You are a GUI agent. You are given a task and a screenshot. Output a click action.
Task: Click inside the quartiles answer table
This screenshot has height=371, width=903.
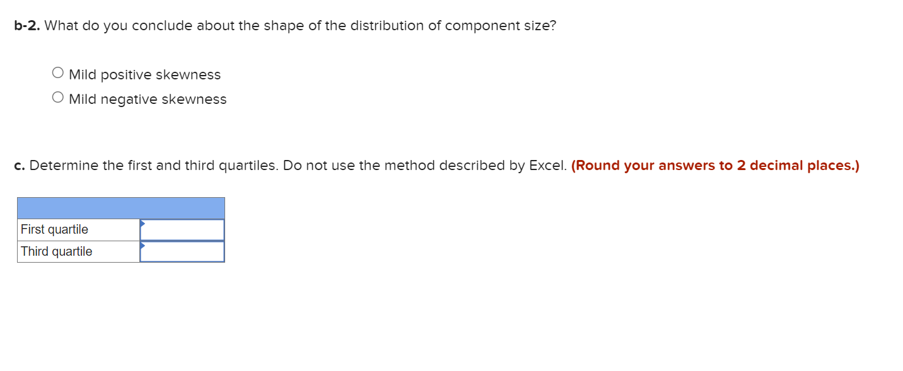120,239
